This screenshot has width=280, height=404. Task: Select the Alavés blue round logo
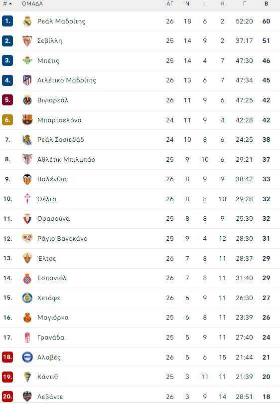pyautogui.click(x=27, y=357)
